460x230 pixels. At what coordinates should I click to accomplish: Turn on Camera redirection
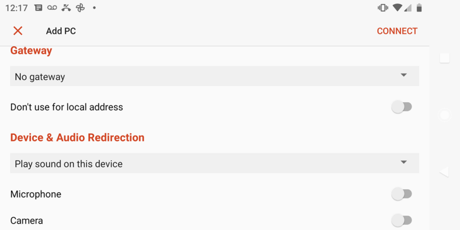401,220
